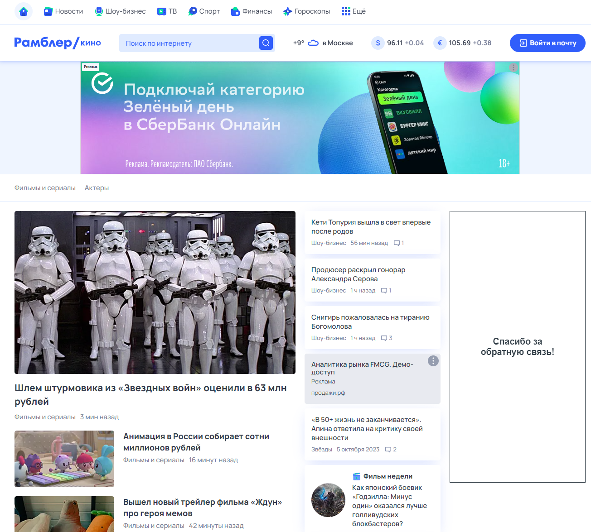
Task: Open the Шлем штурмовика headline
Action: [x=150, y=395]
